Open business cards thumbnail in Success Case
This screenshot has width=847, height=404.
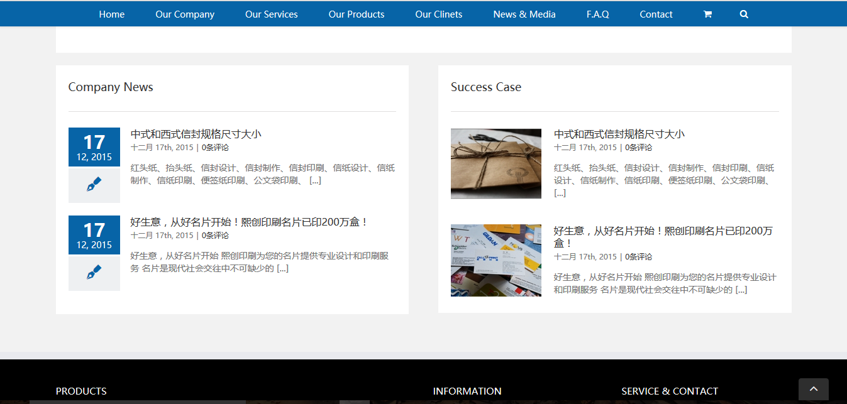pos(495,261)
